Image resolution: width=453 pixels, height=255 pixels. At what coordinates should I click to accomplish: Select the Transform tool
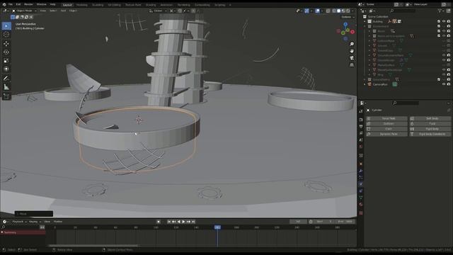pyautogui.click(x=6, y=69)
